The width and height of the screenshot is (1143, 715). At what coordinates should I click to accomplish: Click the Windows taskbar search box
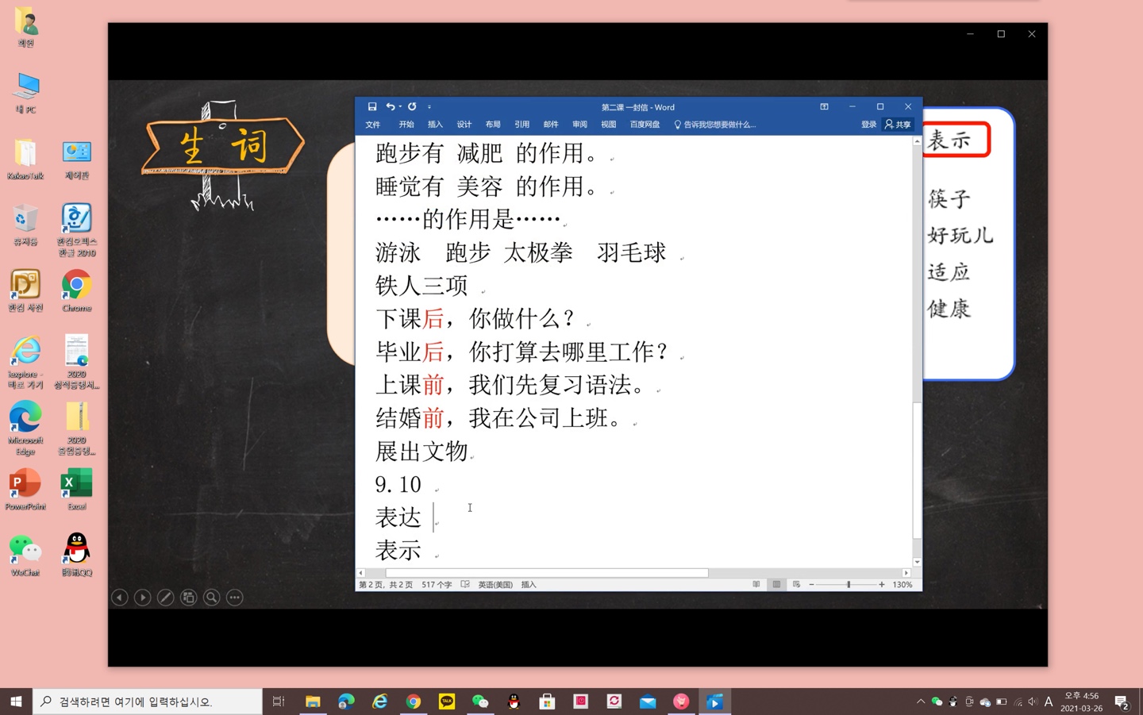[x=148, y=702]
